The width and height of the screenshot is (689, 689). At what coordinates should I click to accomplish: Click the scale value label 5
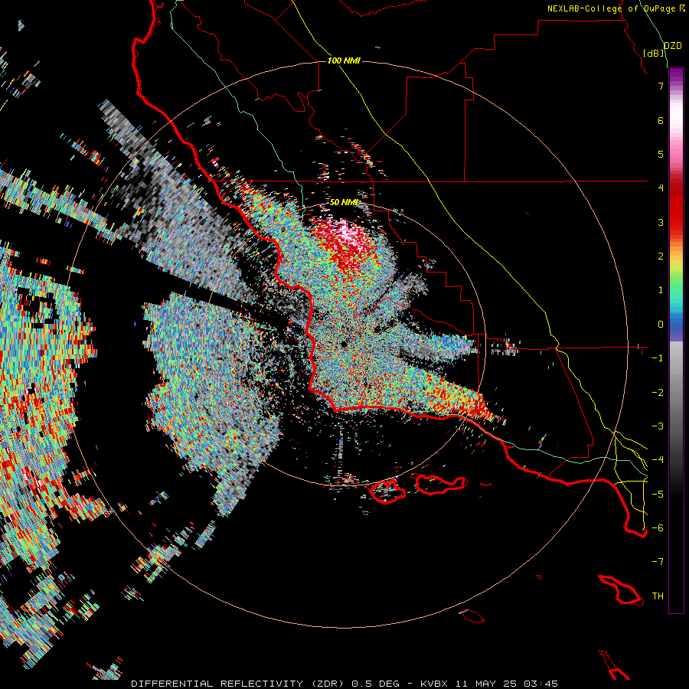661,154
